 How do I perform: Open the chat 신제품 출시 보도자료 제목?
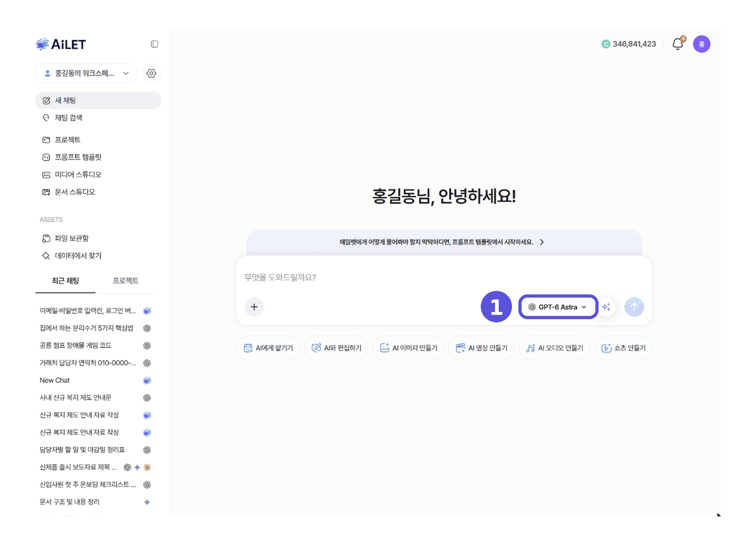[x=96, y=467]
